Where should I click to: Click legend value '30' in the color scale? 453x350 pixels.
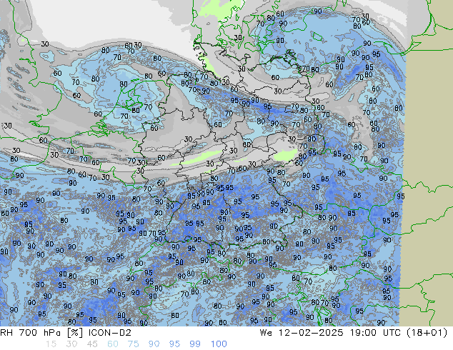pos(71,344)
